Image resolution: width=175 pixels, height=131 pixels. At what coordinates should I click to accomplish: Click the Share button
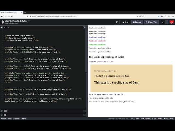click(172, 119)
